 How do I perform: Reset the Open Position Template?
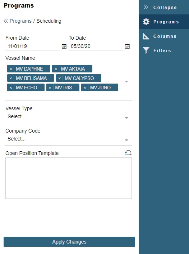coord(128,153)
